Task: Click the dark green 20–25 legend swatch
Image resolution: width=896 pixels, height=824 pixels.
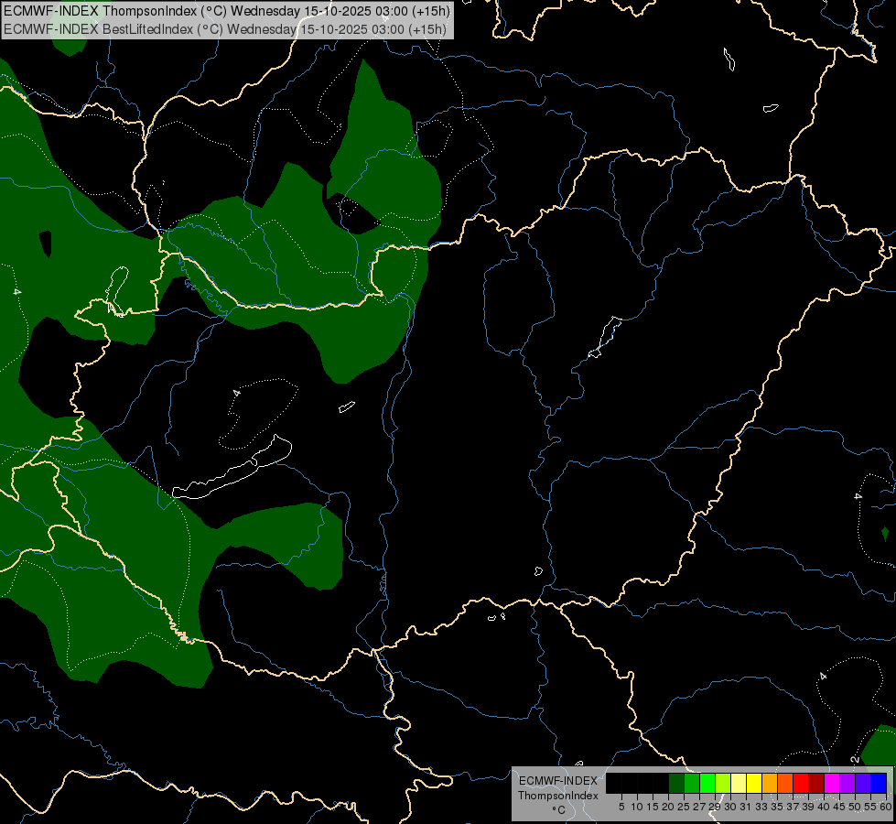Action: (x=676, y=783)
